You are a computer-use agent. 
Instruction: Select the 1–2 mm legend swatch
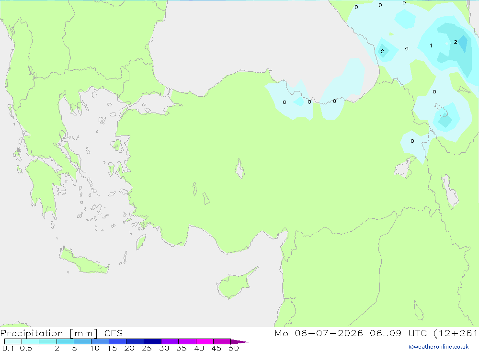click(x=47, y=341)
